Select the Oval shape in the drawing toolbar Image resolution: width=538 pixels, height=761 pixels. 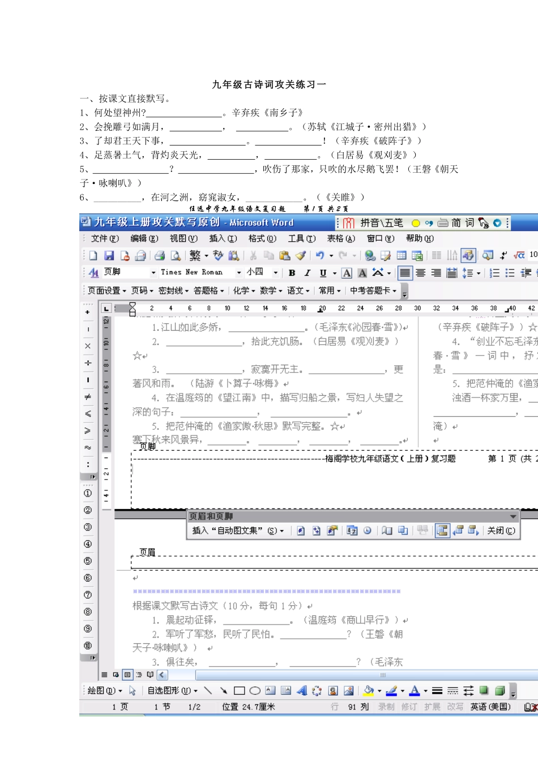point(255,691)
